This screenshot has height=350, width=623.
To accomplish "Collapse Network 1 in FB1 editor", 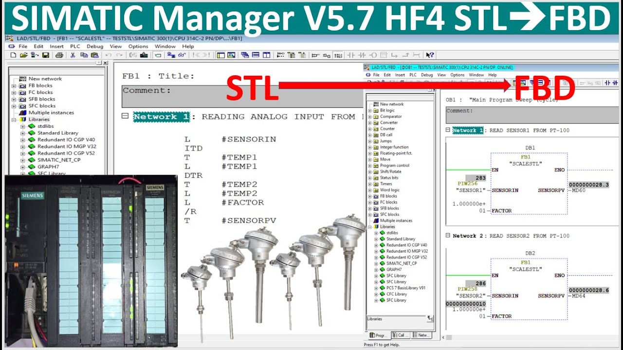I will [x=125, y=116].
